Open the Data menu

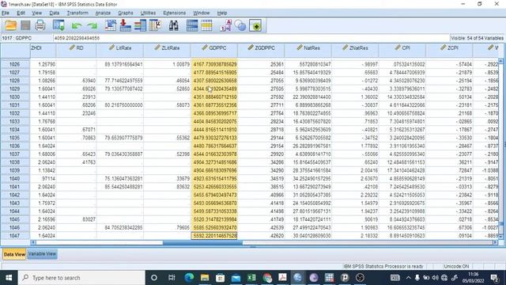[55, 13]
